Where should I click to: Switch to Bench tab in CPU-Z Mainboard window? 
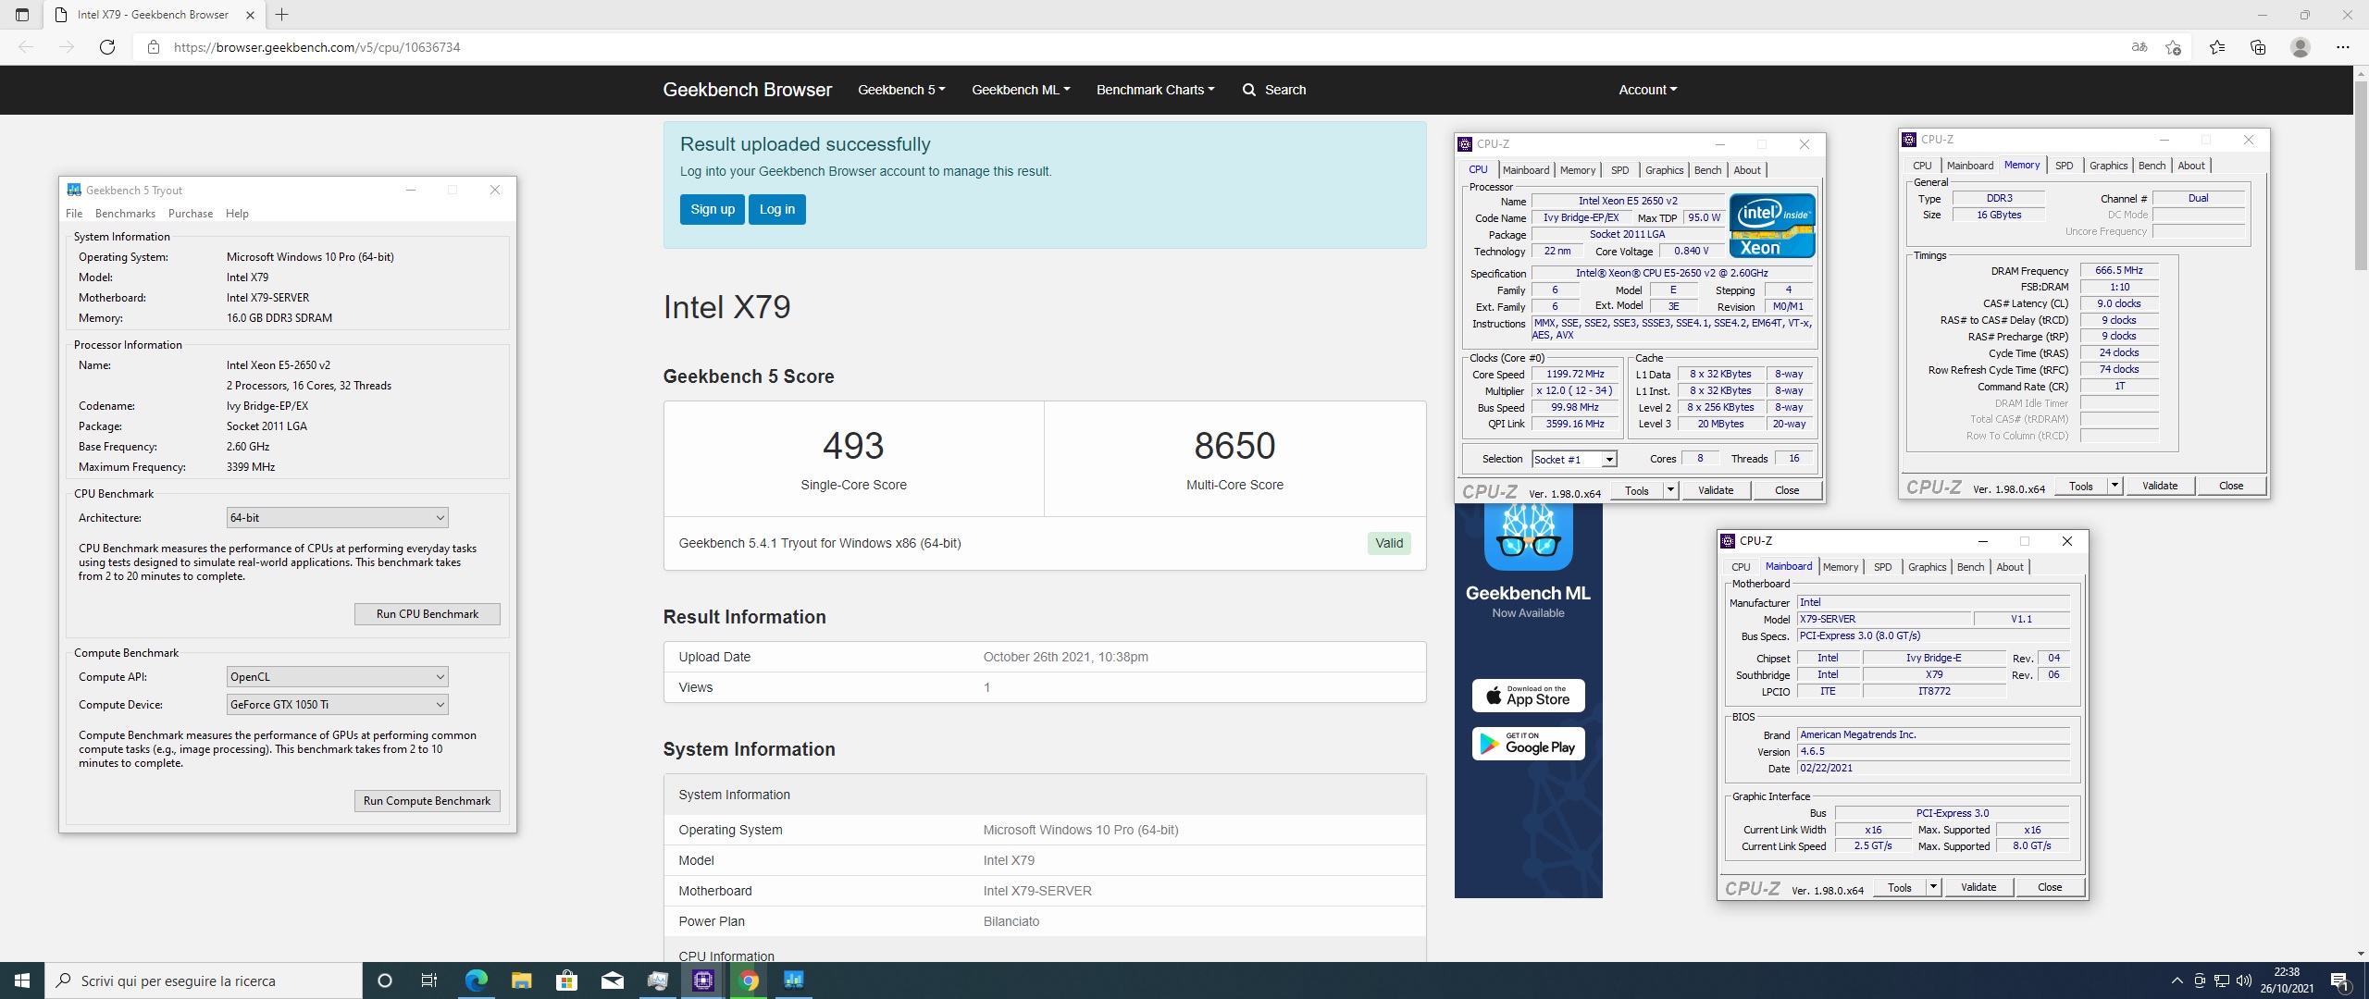pyautogui.click(x=1970, y=567)
